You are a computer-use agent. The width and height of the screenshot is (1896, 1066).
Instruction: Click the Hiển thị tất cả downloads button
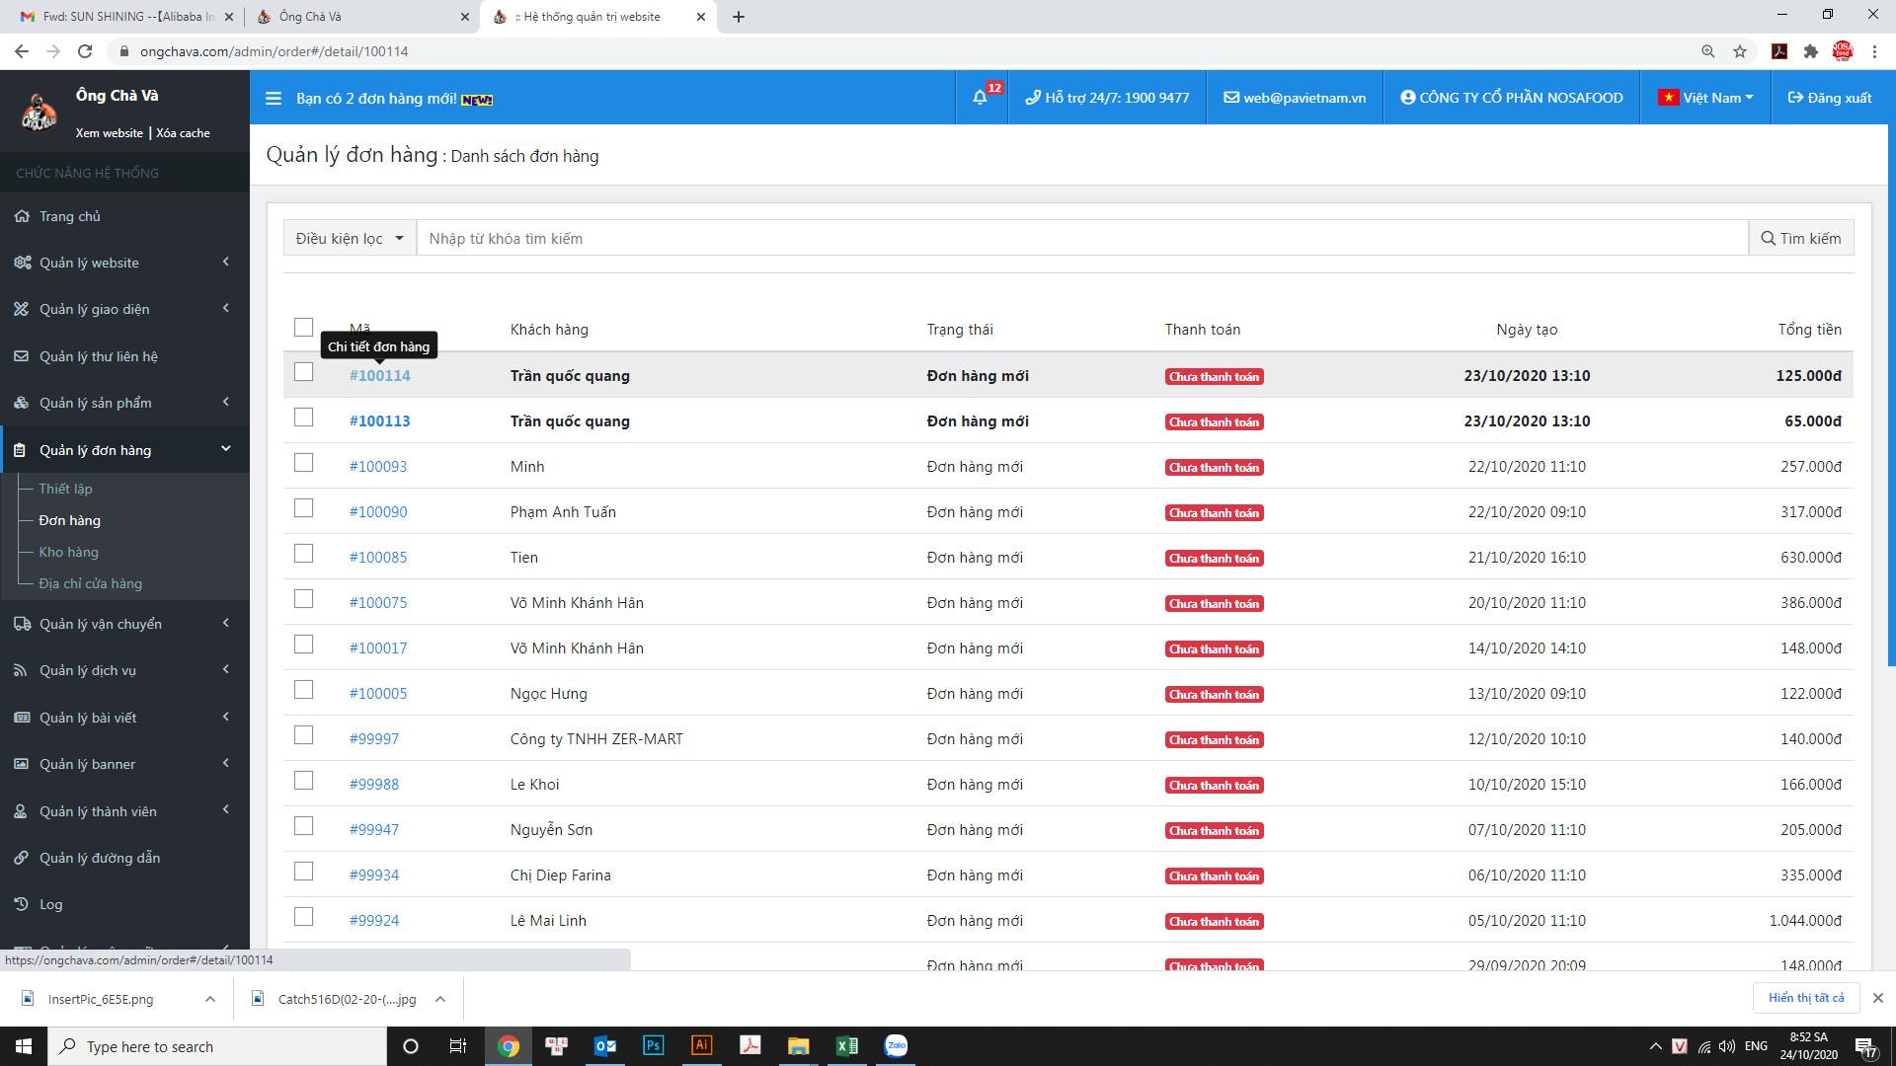1806,998
